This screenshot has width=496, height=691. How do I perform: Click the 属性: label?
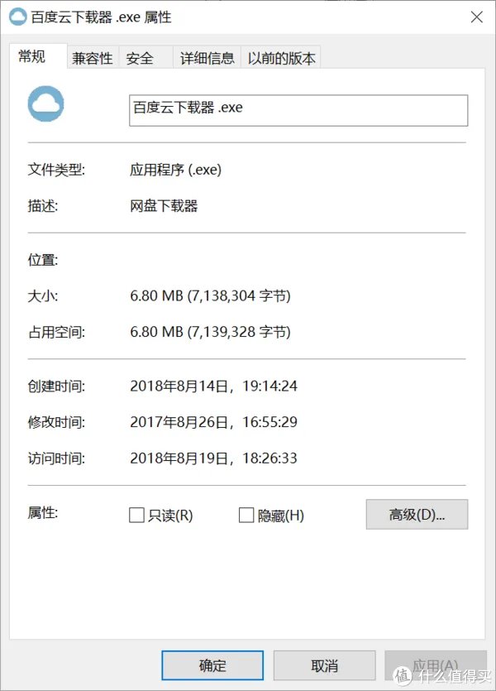point(43,512)
